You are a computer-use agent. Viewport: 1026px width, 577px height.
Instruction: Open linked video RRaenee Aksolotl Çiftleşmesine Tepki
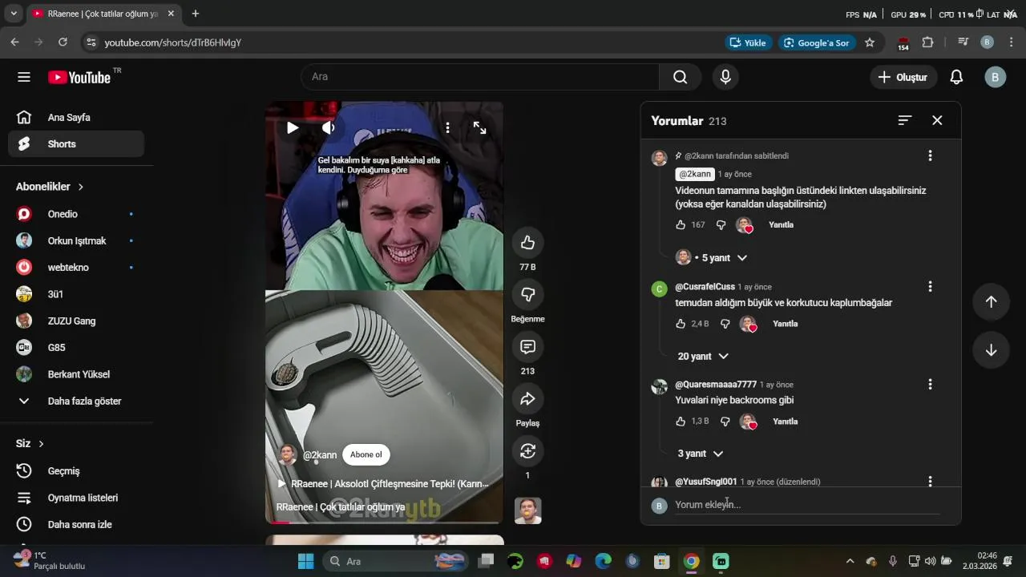pyautogui.click(x=383, y=484)
